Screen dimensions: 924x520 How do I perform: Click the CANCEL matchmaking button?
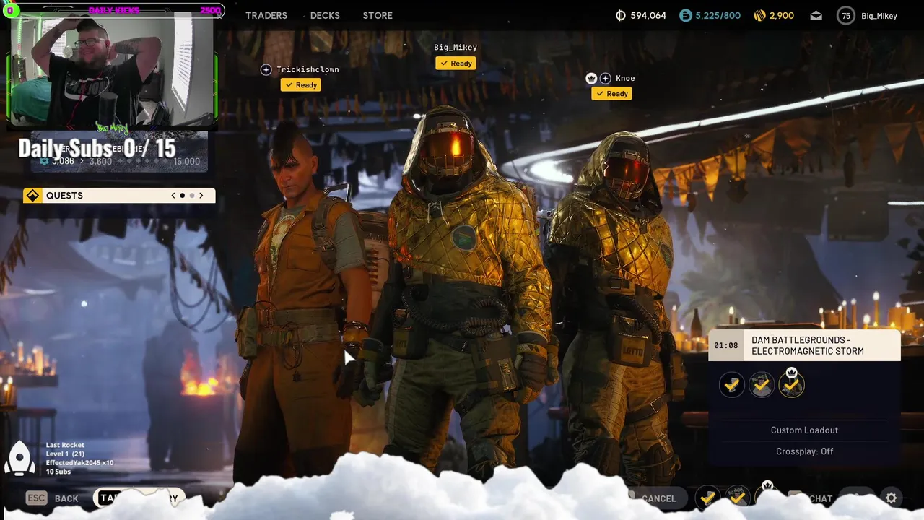click(659, 498)
